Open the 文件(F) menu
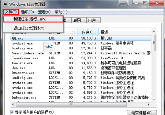Viewport: 165px width, 115px height. click(x=11, y=12)
